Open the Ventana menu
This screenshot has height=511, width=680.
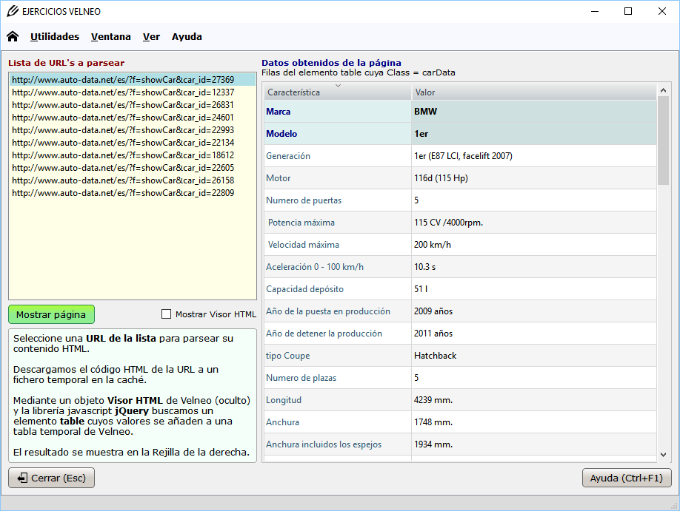(110, 36)
